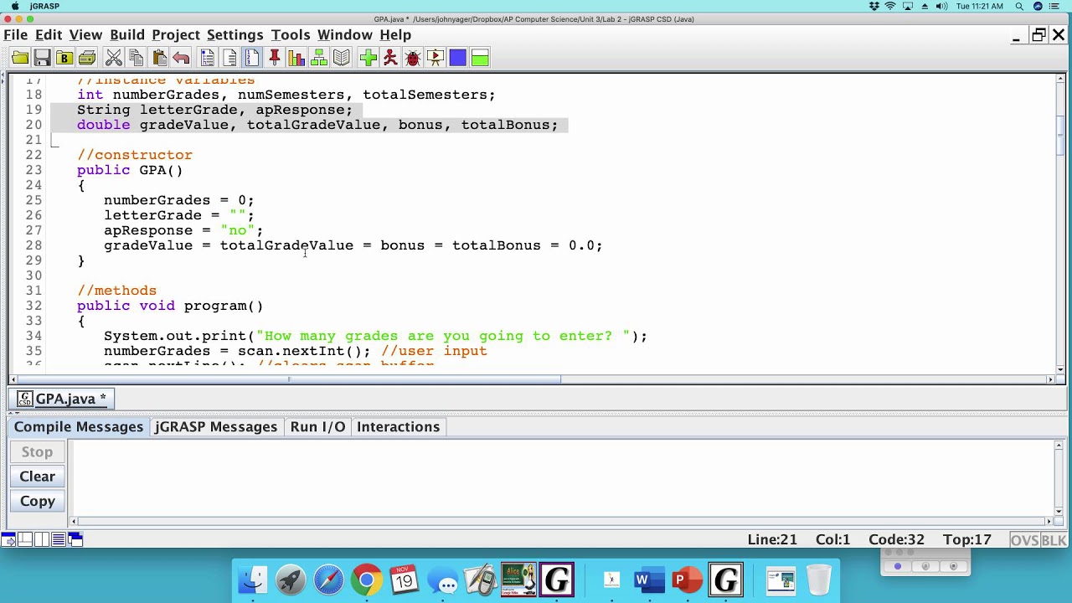Select the GPA.java file tab
The width and height of the screenshot is (1072, 603).
pyautogui.click(x=62, y=399)
